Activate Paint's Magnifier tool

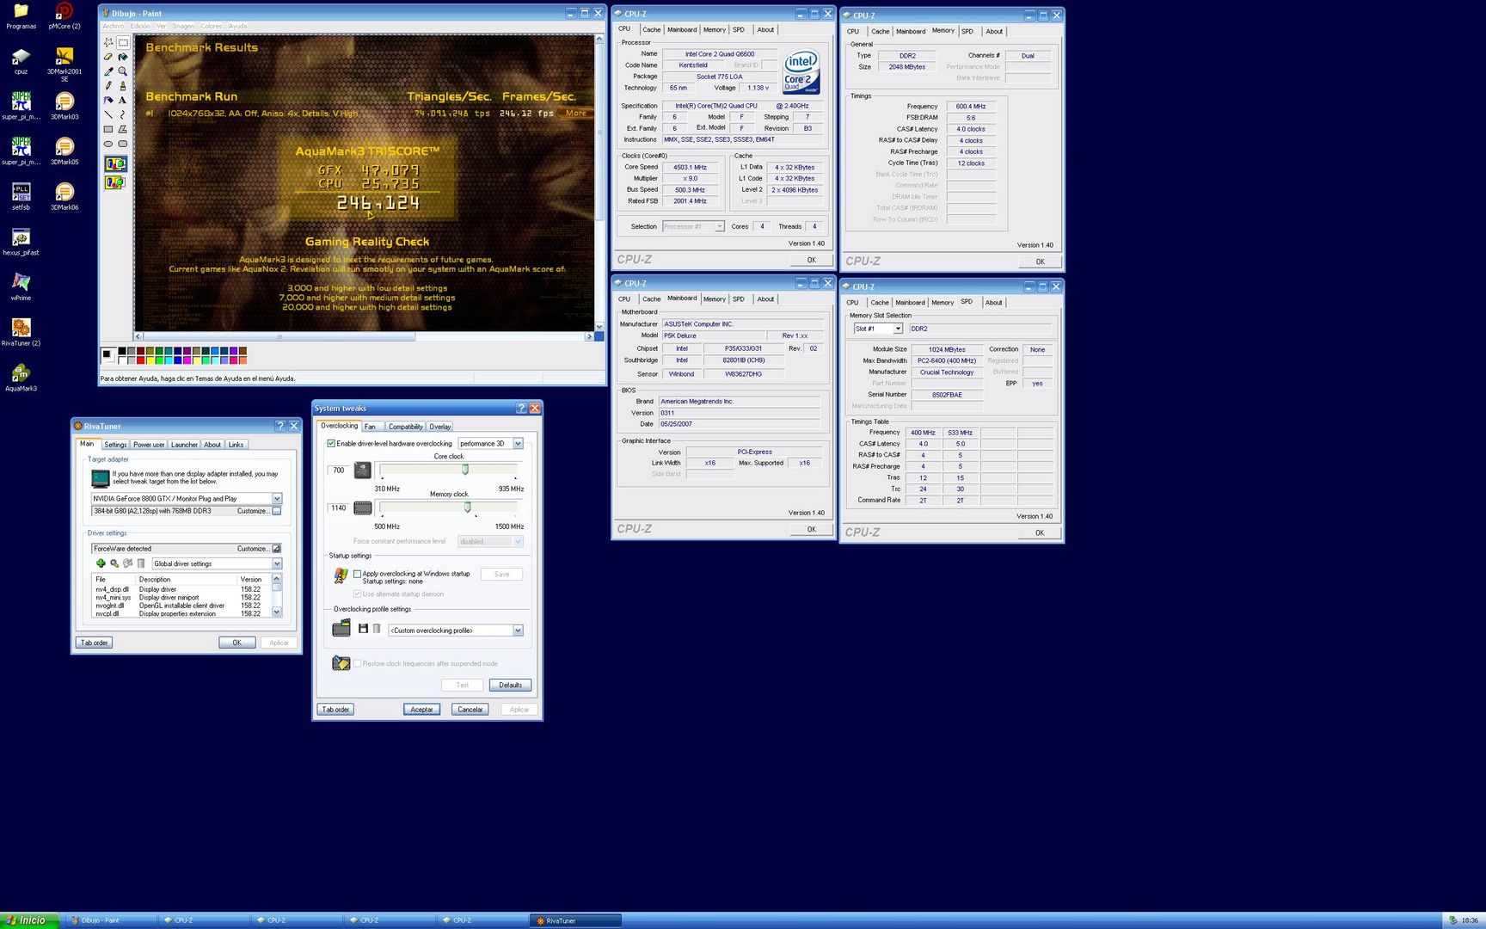123,71
